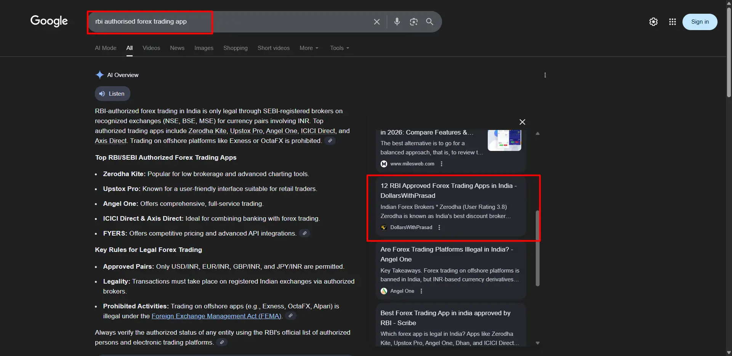
Task: Open the three-dot menu on AI Overview
Action: [x=545, y=75]
